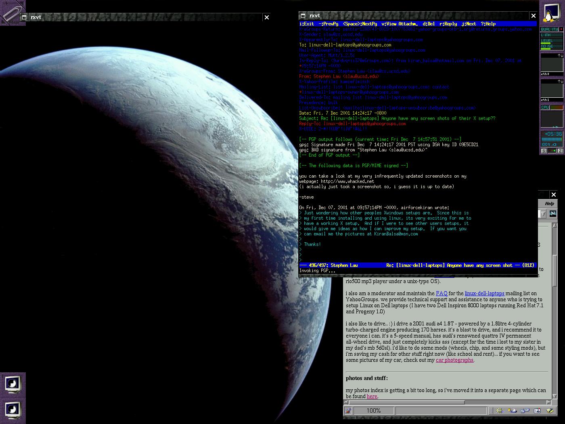This screenshot has width=565, height=424.
Task: Click the 'Date: Fri, 7 Dec 2001' header line
Action: tap(343, 113)
